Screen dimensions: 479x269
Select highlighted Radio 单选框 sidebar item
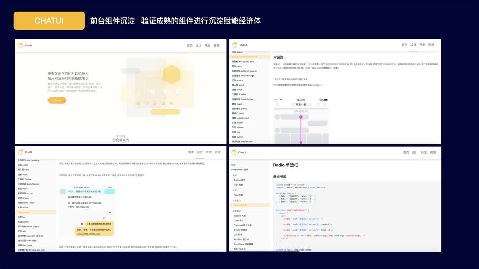(x=250, y=205)
